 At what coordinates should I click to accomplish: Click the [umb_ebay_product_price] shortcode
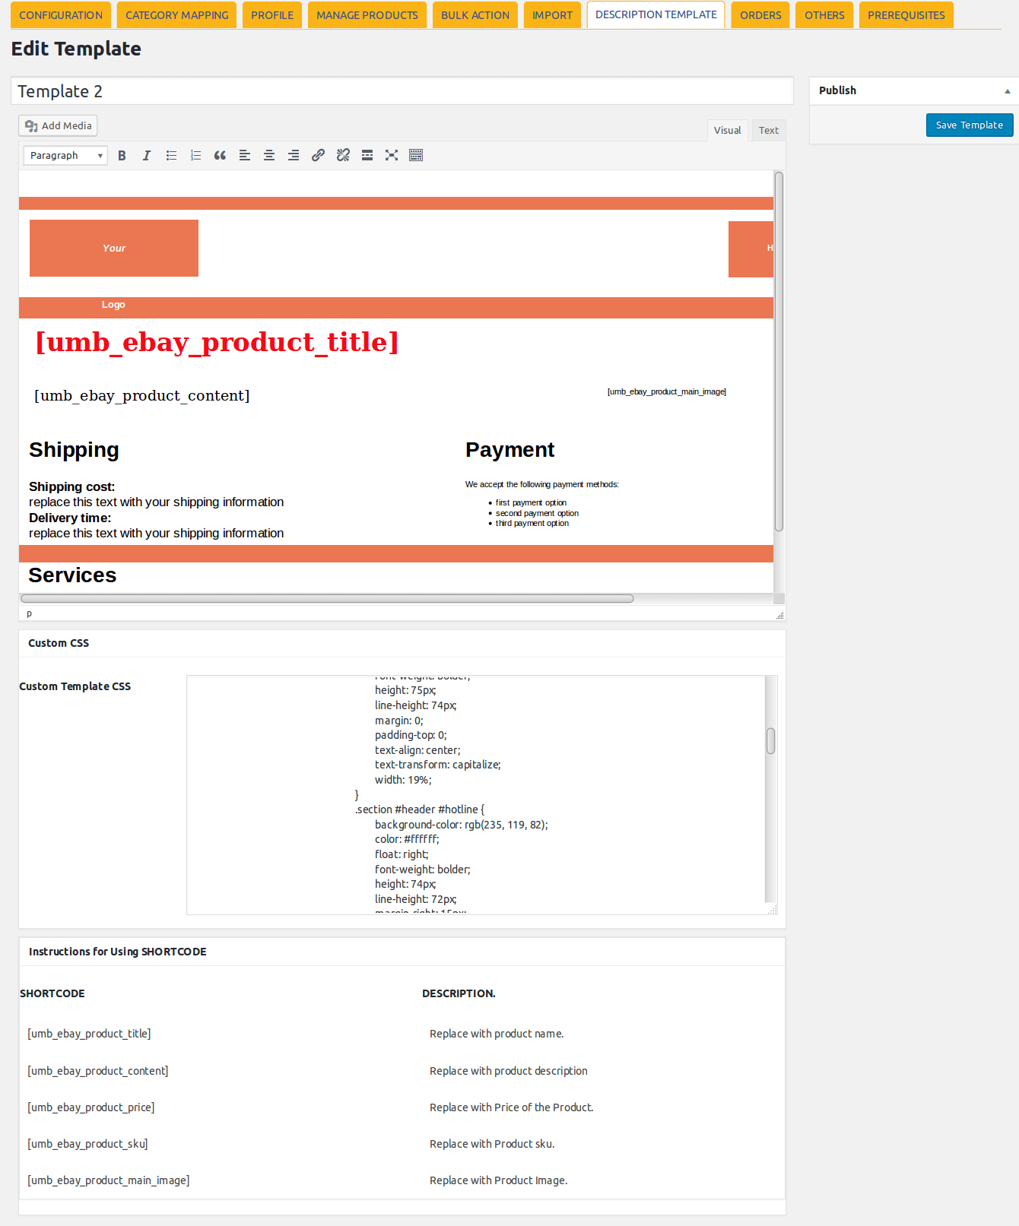click(x=91, y=1107)
